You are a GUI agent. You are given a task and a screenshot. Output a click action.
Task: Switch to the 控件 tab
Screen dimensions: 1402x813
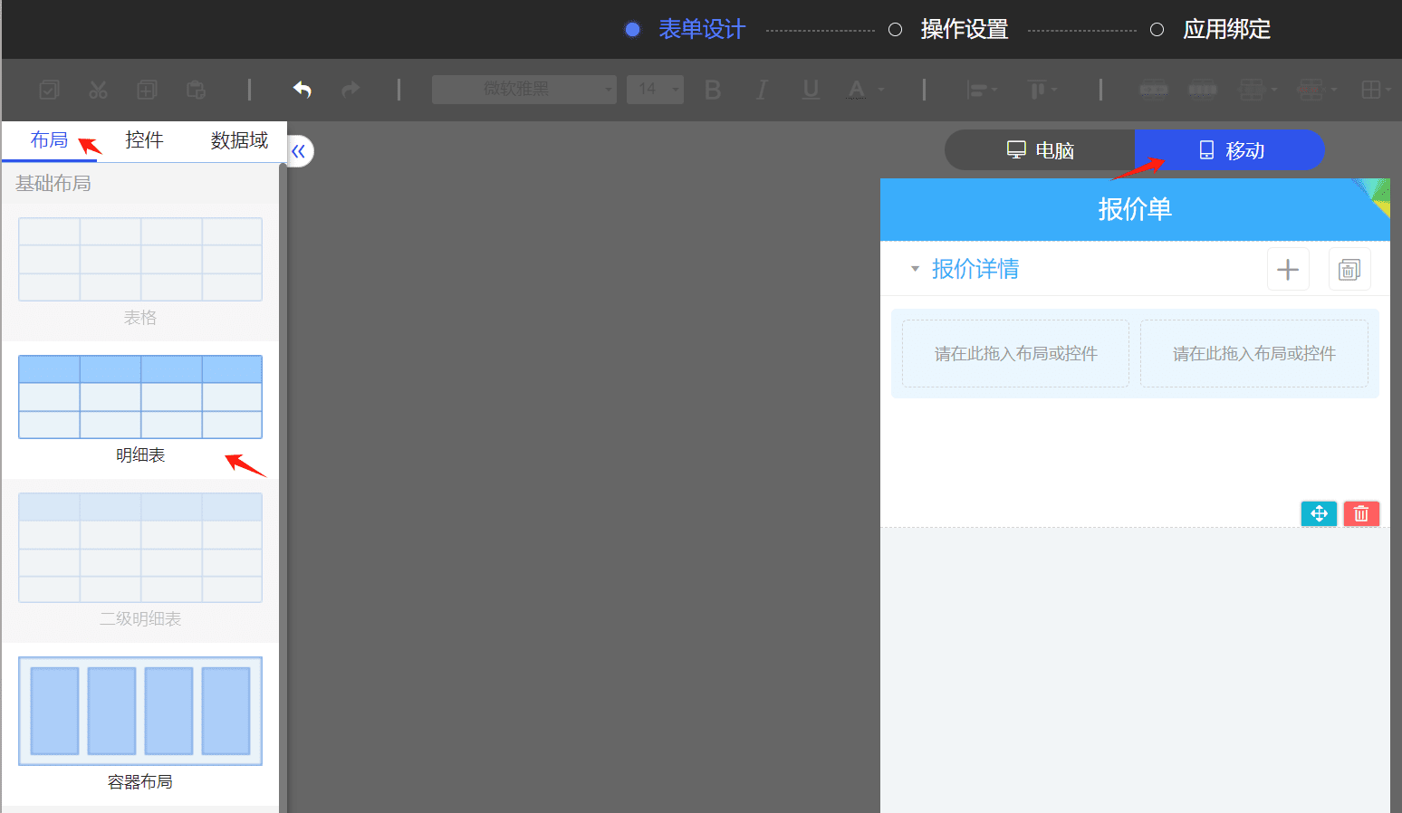tap(144, 140)
